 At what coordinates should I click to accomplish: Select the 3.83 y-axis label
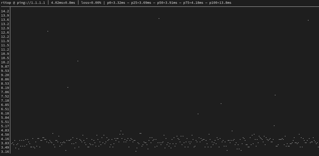pyautogui.click(x=5, y=143)
